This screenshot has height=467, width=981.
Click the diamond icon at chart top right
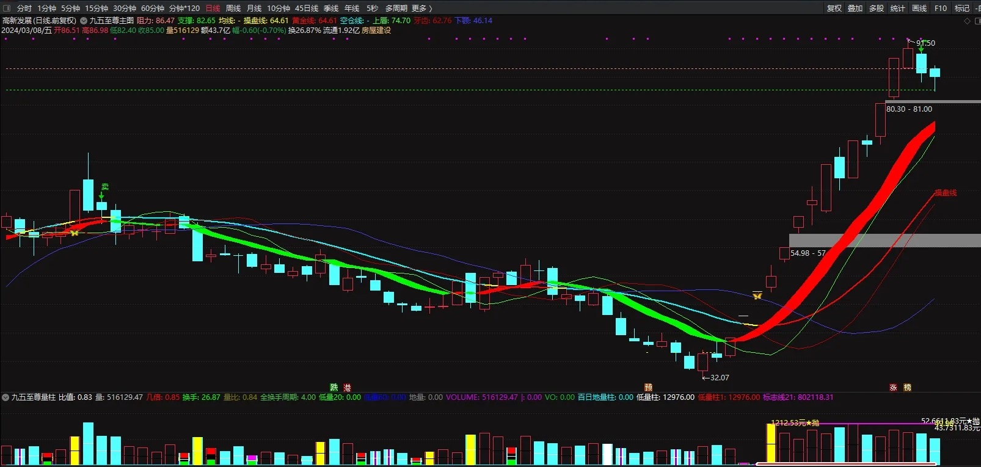point(967,21)
